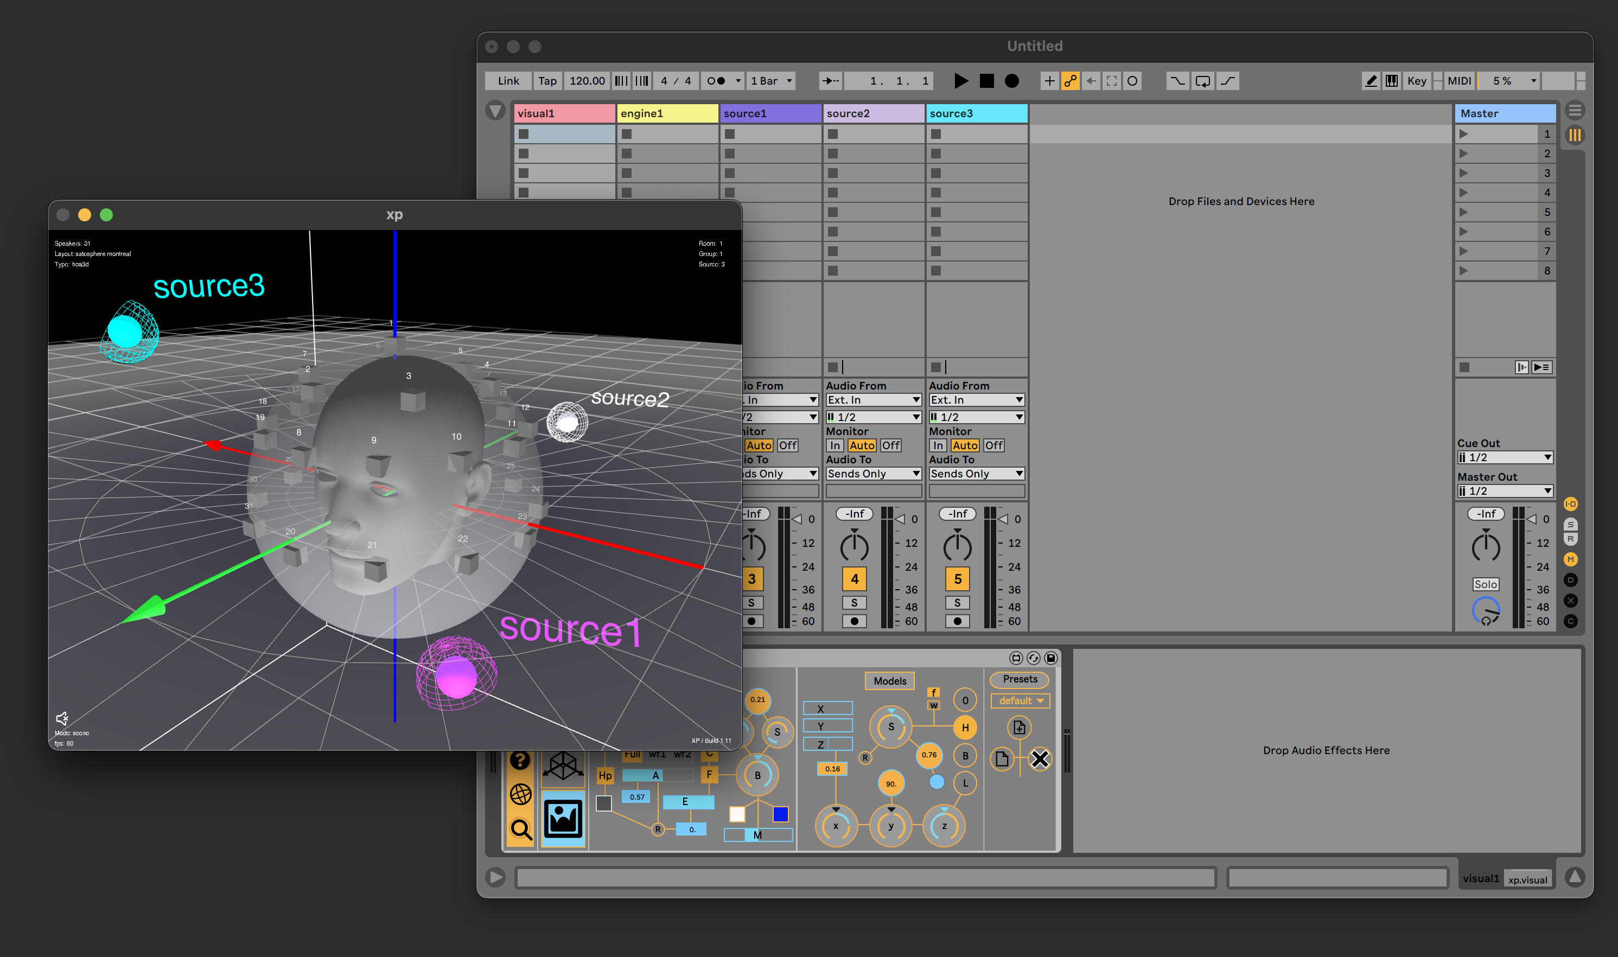Toggle Mixer section visibility M button
This screenshot has width=1618, height=957.
coord(1571,559)
